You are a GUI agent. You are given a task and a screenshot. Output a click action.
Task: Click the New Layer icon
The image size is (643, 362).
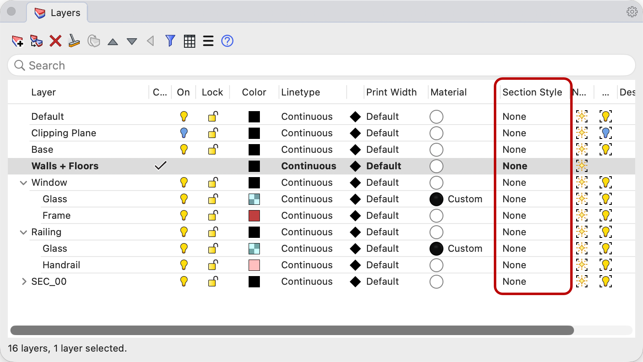pyautogui.click(x=17, y=41)
